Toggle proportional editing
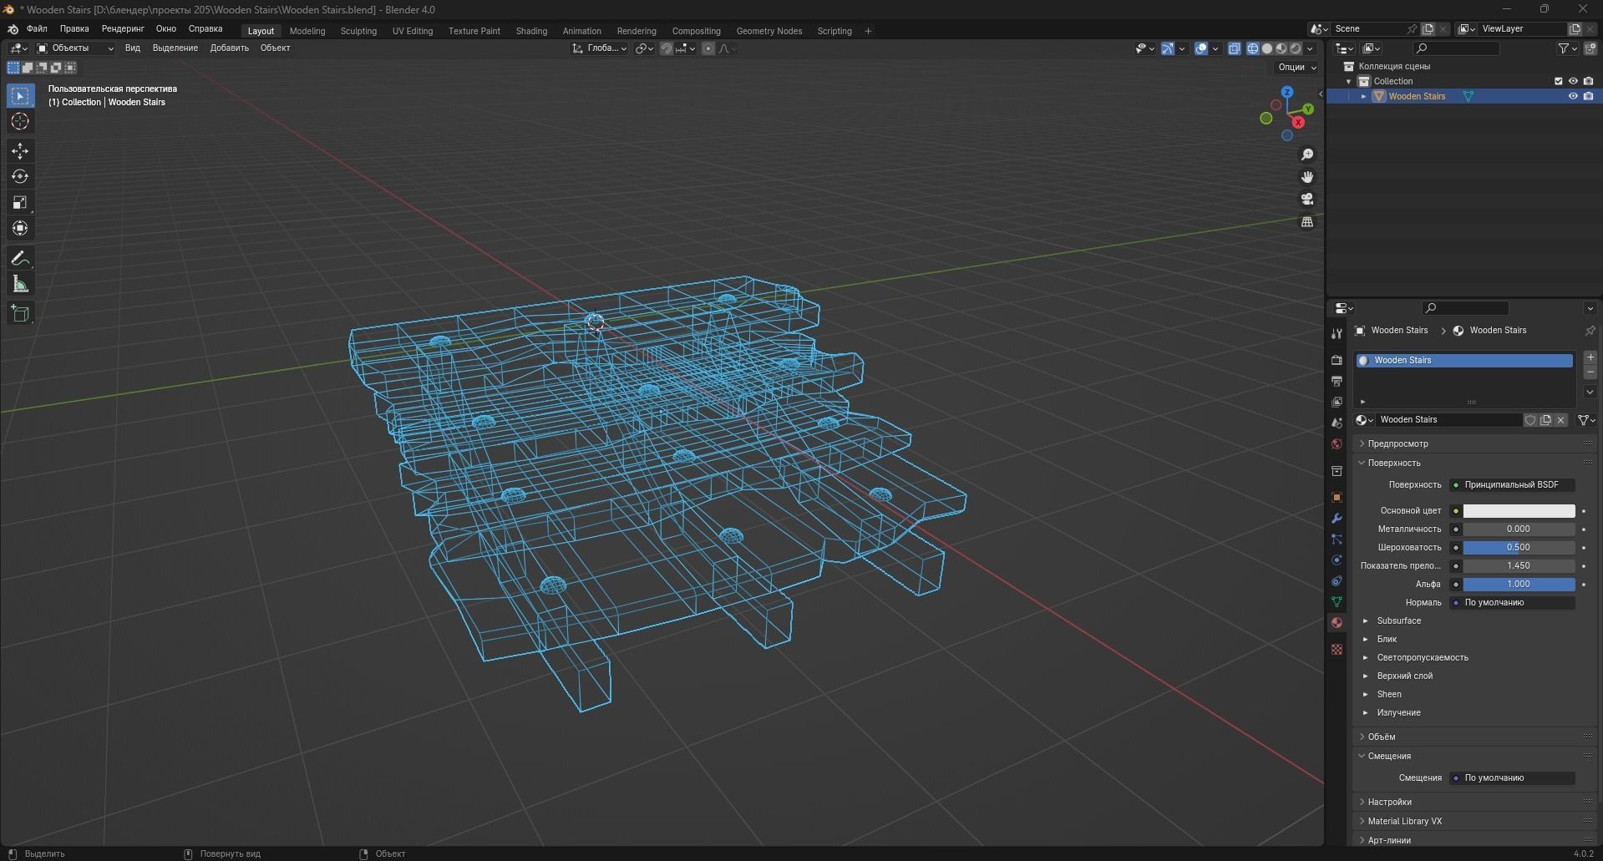1603x861 pixels. pyautogui.click(x=708, y=48)
